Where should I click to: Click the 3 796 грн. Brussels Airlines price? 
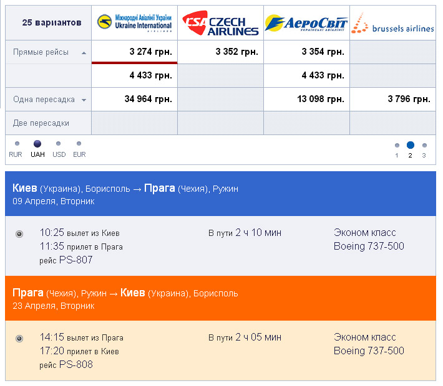[409, 99]
